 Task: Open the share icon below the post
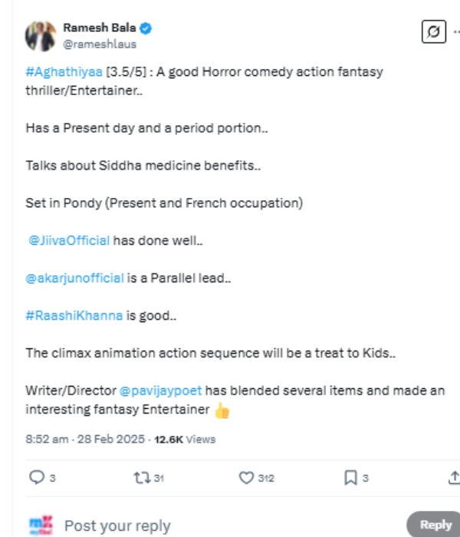[x=453, y=478]
